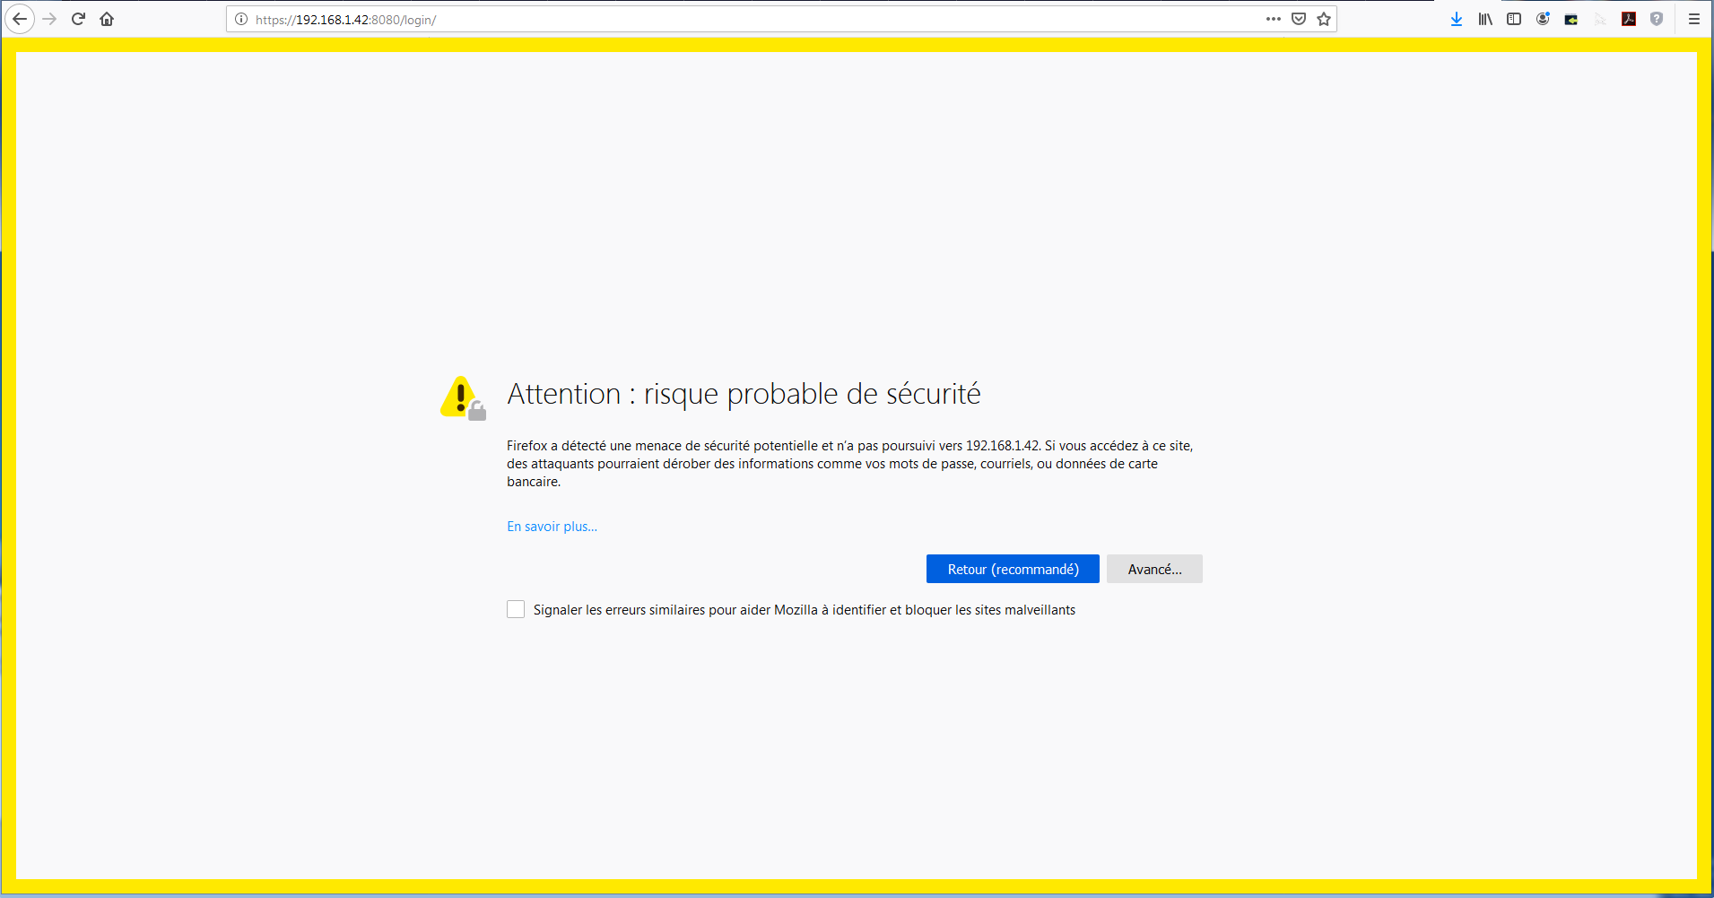Open the Firefox home page
Image resolution: width=1714 pixels, height=898 pixels.
pyautogui.click(x=107, y=19)
